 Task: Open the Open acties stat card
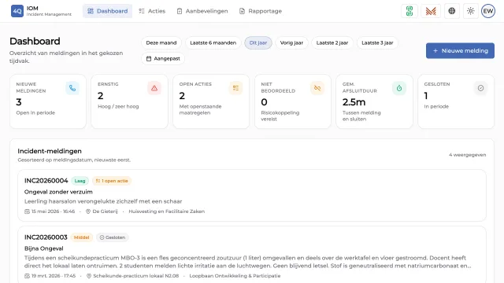(211, 101)
